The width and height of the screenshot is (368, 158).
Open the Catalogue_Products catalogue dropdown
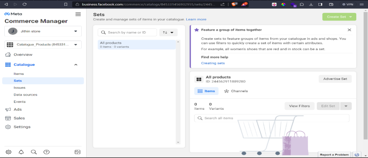click(x=43, y=45)
